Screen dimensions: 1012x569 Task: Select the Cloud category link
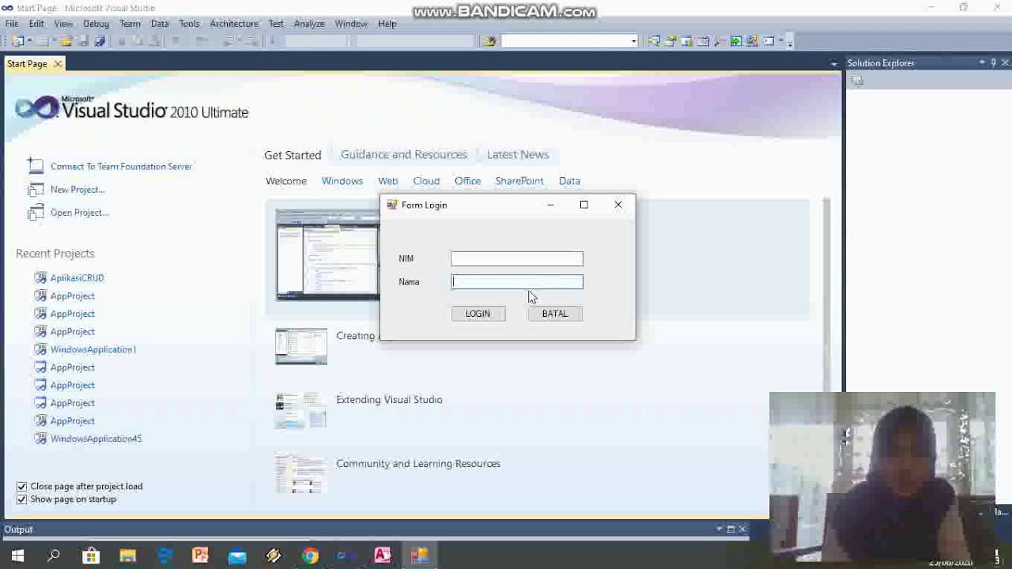click(426, 181)
